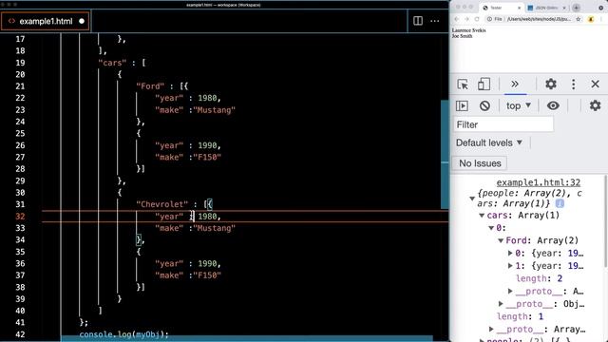Click the length: 1 property
The height and width of the screenshot is (342, 608).
pyautogui.click(x=520, y=316)
